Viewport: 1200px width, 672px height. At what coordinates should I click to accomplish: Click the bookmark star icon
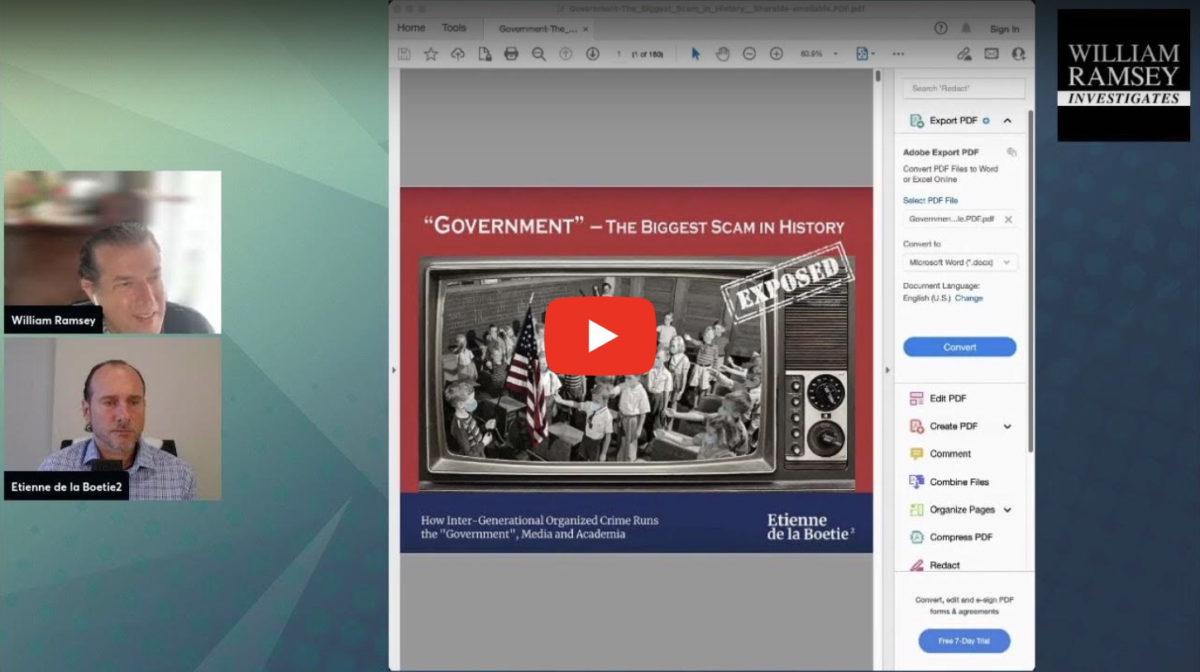click(x=431, y=54)
